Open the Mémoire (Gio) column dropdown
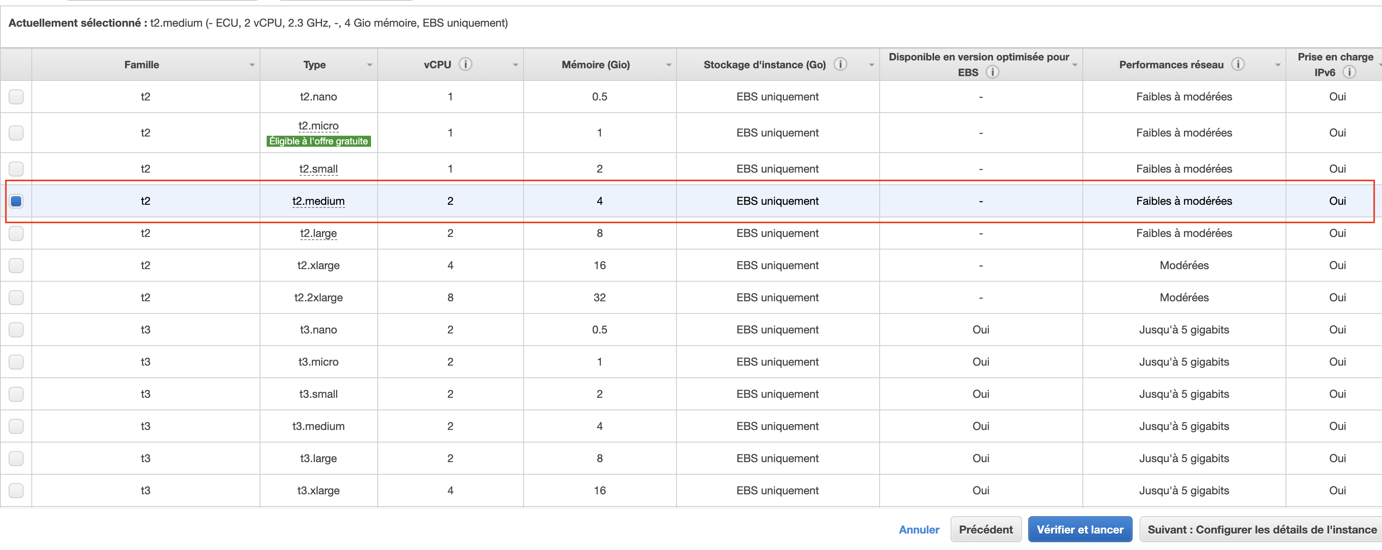This screenshot has width=1382, height=550. (669, 65)
